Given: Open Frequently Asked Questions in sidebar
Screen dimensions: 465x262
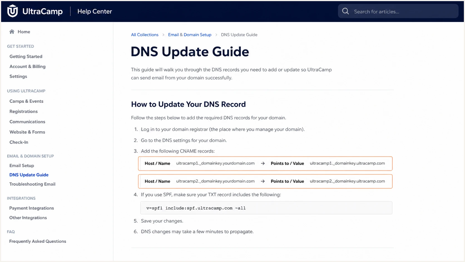Looking at the screenshot, I should (38, 241).
